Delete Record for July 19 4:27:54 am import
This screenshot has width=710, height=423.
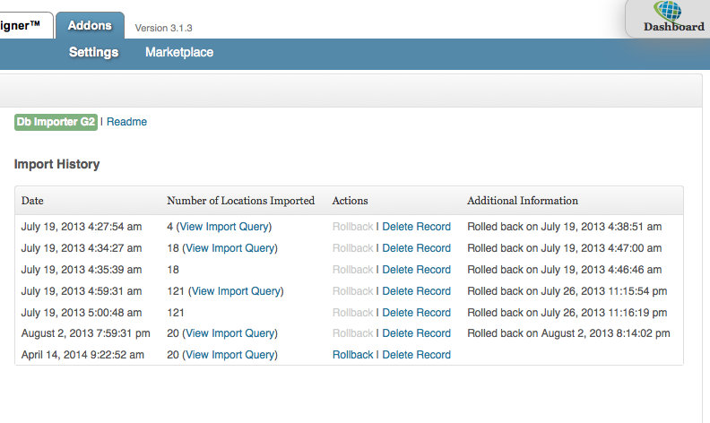click(416, 227)
